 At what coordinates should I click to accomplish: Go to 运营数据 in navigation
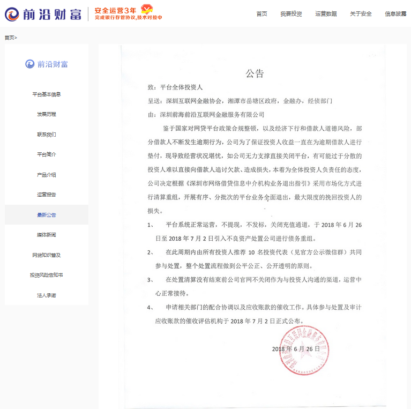pos(326,14)
